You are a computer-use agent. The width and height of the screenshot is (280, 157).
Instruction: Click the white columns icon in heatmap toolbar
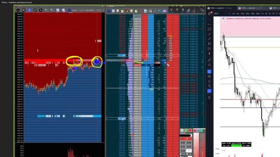58,10
